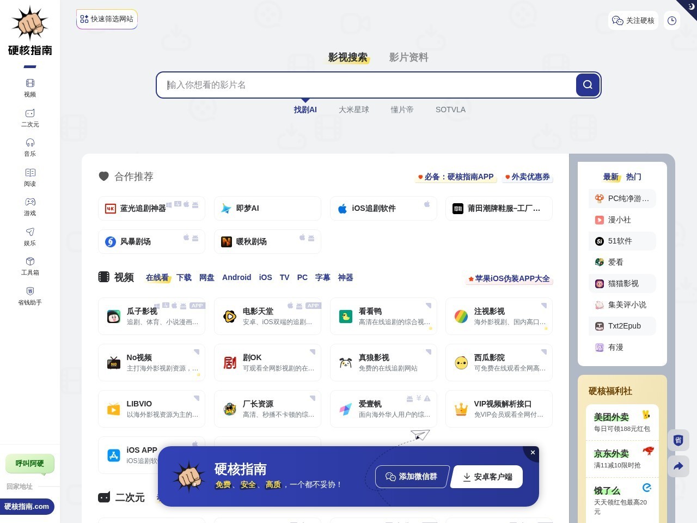Open 工具箱 in sidebar
The width and height of the screenshot is (697, 523).
(30, 266)
